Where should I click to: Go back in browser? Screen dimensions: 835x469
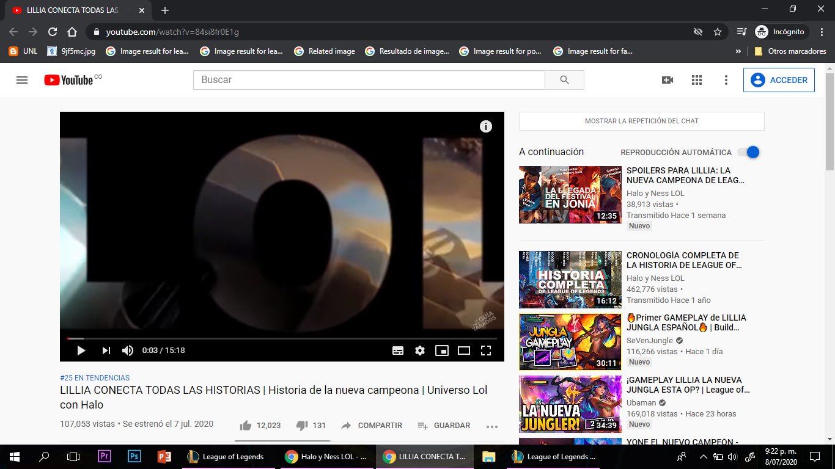point(13,32)
